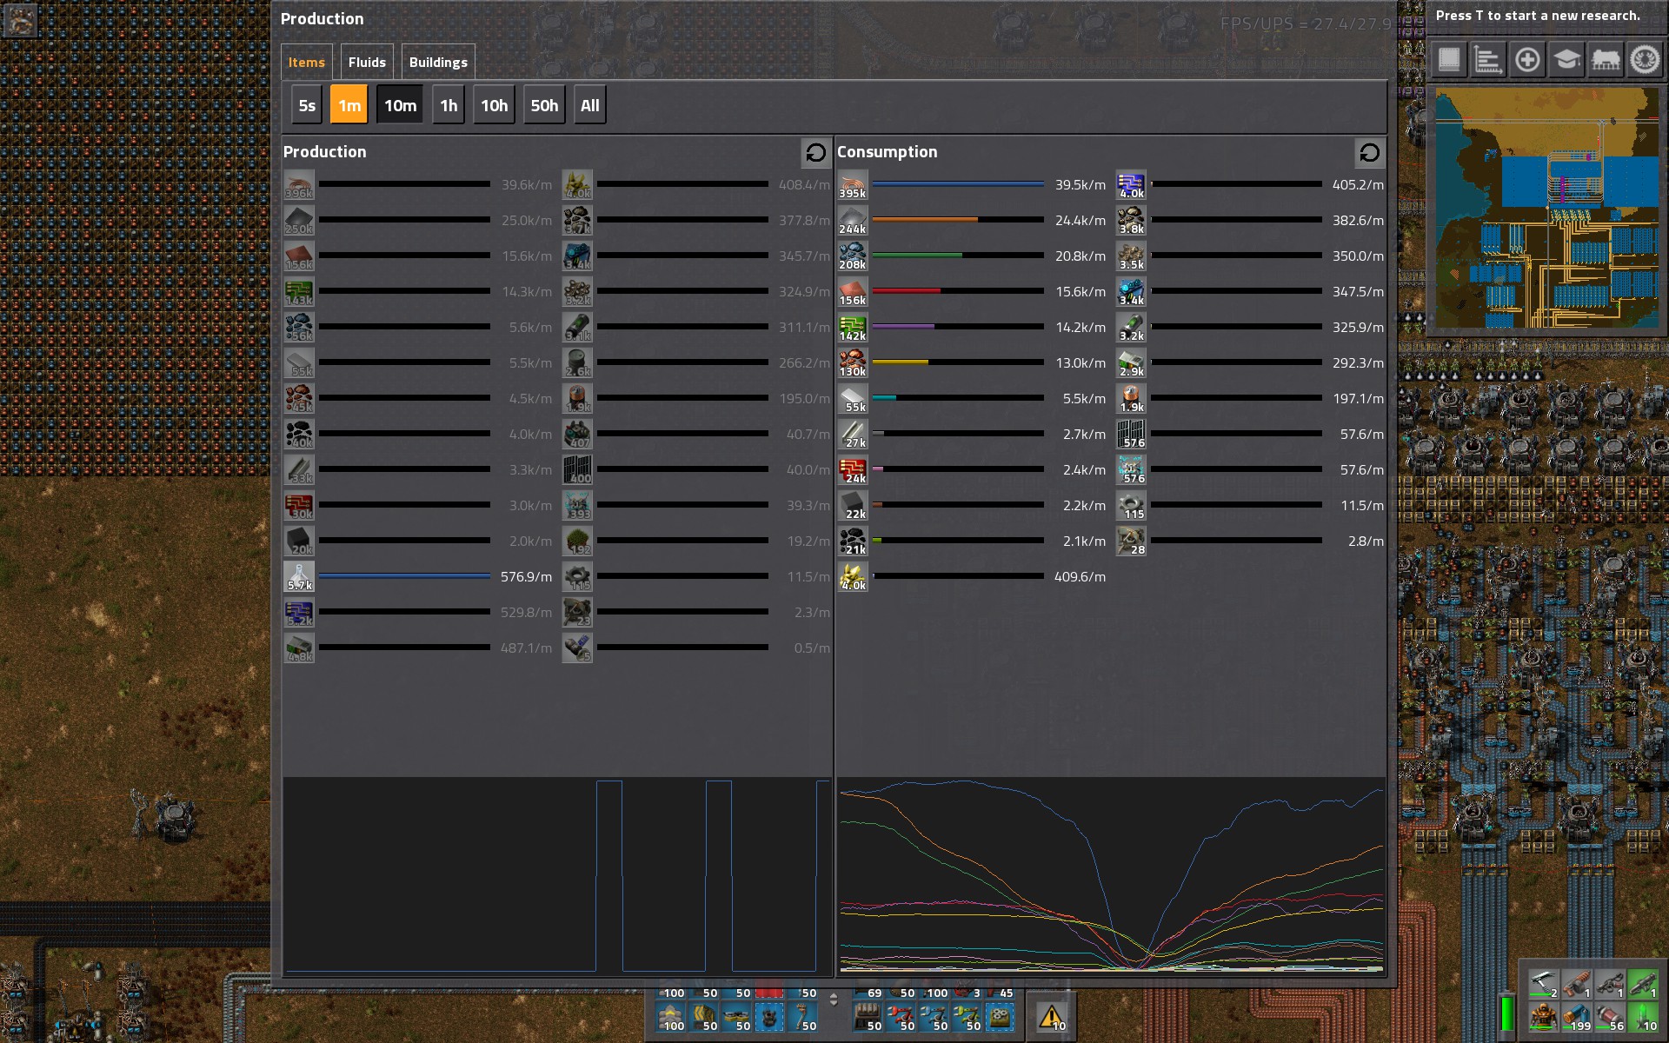Click the 39.6k/m production rate text

pyautogui.click(x=527, y=185)
